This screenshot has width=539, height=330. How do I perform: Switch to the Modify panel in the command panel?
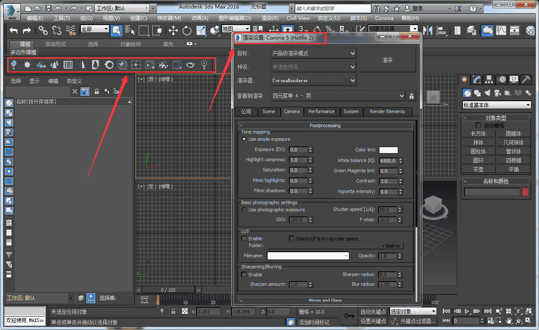click(x=477, y=80)
